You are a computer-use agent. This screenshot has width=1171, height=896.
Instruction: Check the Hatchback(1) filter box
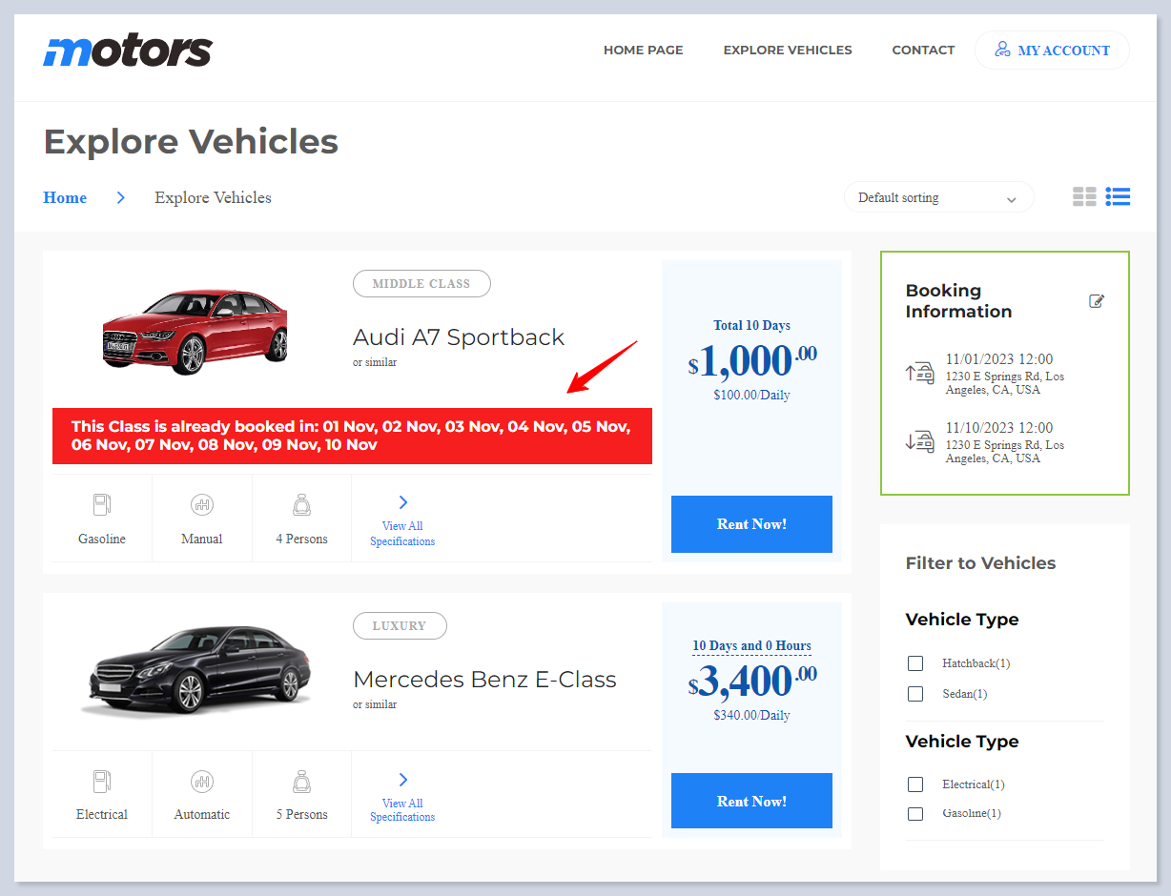coord(915,663)
